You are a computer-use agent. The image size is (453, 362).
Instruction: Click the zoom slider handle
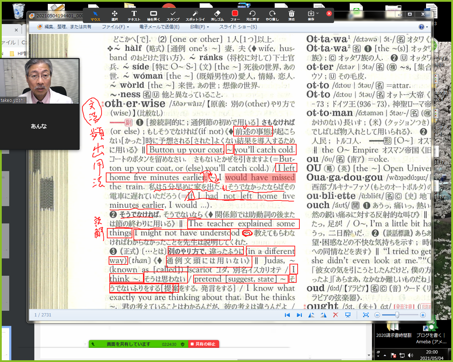point(397,315)
